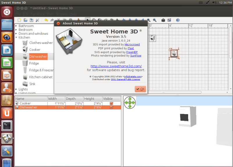Select the Cooker catalog icon
Image resolution: width=233 pixels, height=167 pixels.
(x=25, y=50)
